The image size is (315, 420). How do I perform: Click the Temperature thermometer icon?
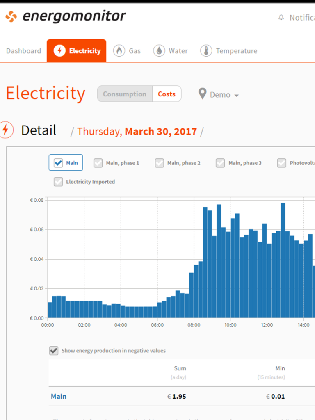206,51
